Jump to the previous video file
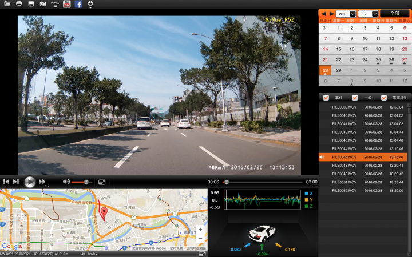The image size is (412, 257). tap(6, 182)
